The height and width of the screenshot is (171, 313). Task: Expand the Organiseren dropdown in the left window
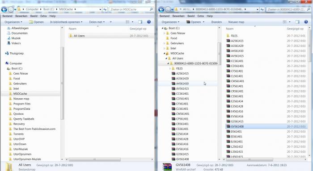(x=13, y=22)
